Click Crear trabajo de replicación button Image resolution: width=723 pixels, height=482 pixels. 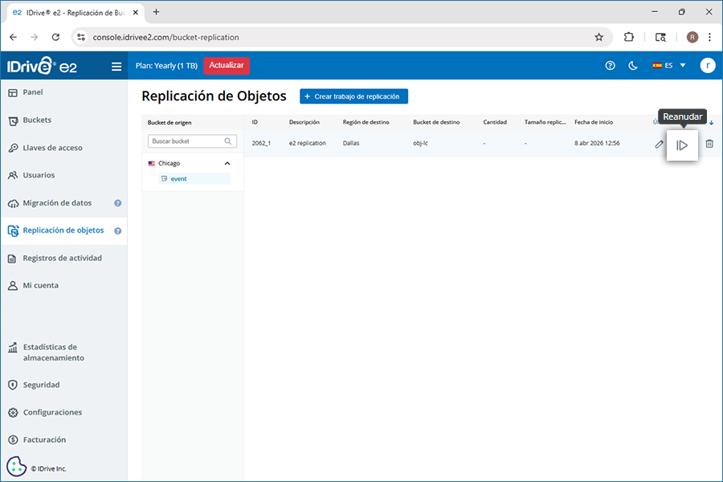pos(353,96)
